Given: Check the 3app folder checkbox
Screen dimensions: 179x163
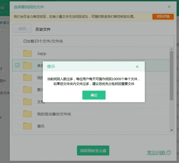Looking at the screenshot, I should pos(17,53).
